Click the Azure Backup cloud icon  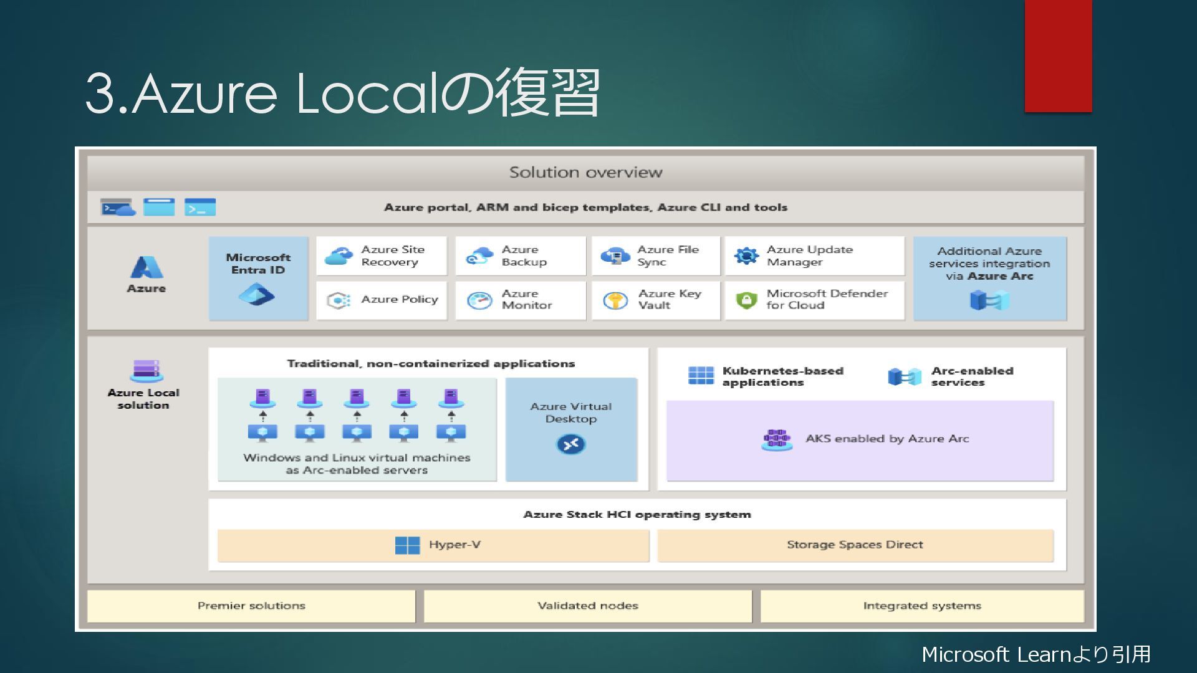479,255
